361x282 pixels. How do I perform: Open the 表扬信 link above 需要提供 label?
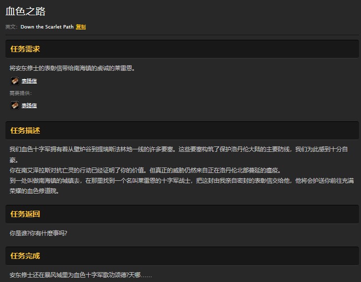coord(29,81)
